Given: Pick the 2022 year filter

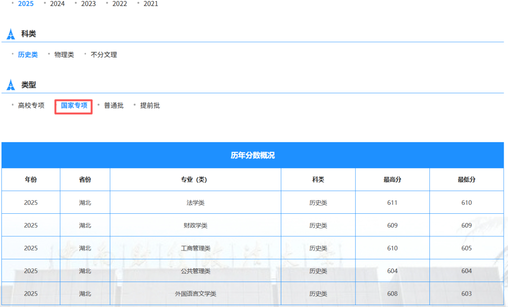Looking at the screenshot, I should point(119,4).
